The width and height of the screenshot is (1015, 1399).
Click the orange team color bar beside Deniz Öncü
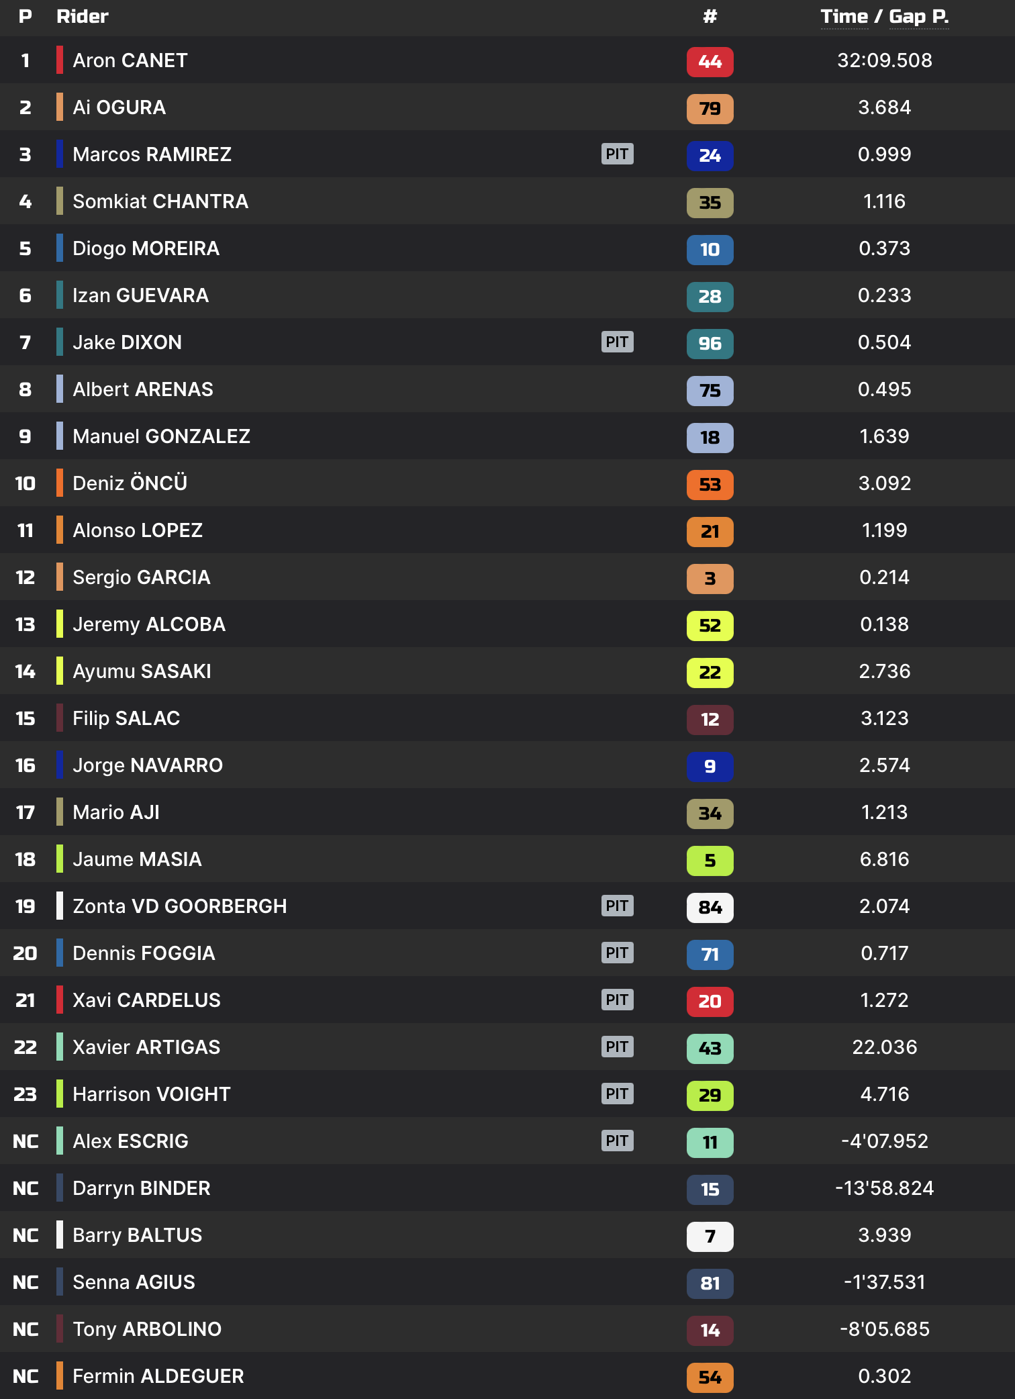coord(60,483)
